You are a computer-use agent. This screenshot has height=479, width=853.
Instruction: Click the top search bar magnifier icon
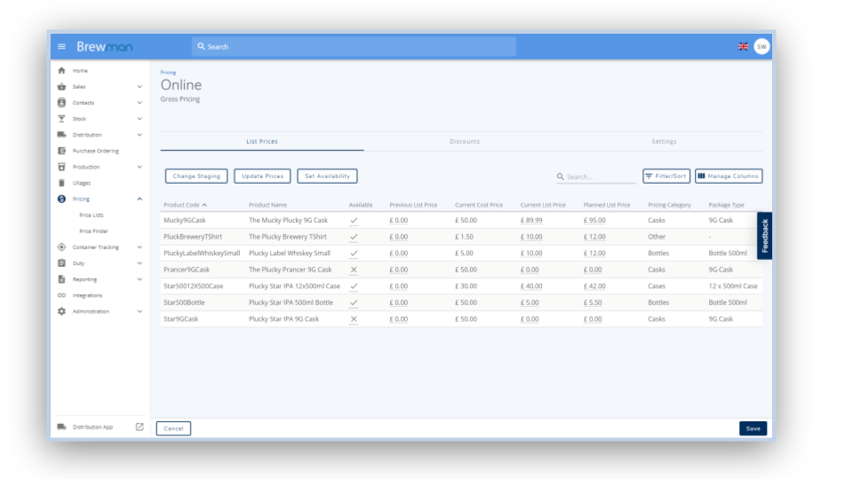202,47
